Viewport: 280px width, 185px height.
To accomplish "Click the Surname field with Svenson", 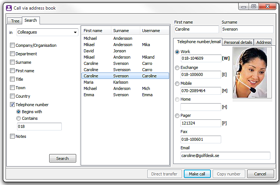I will (247, 29).
